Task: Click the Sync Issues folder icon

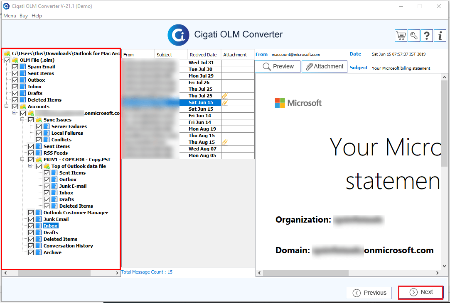Action: click(x=39, y=120)
